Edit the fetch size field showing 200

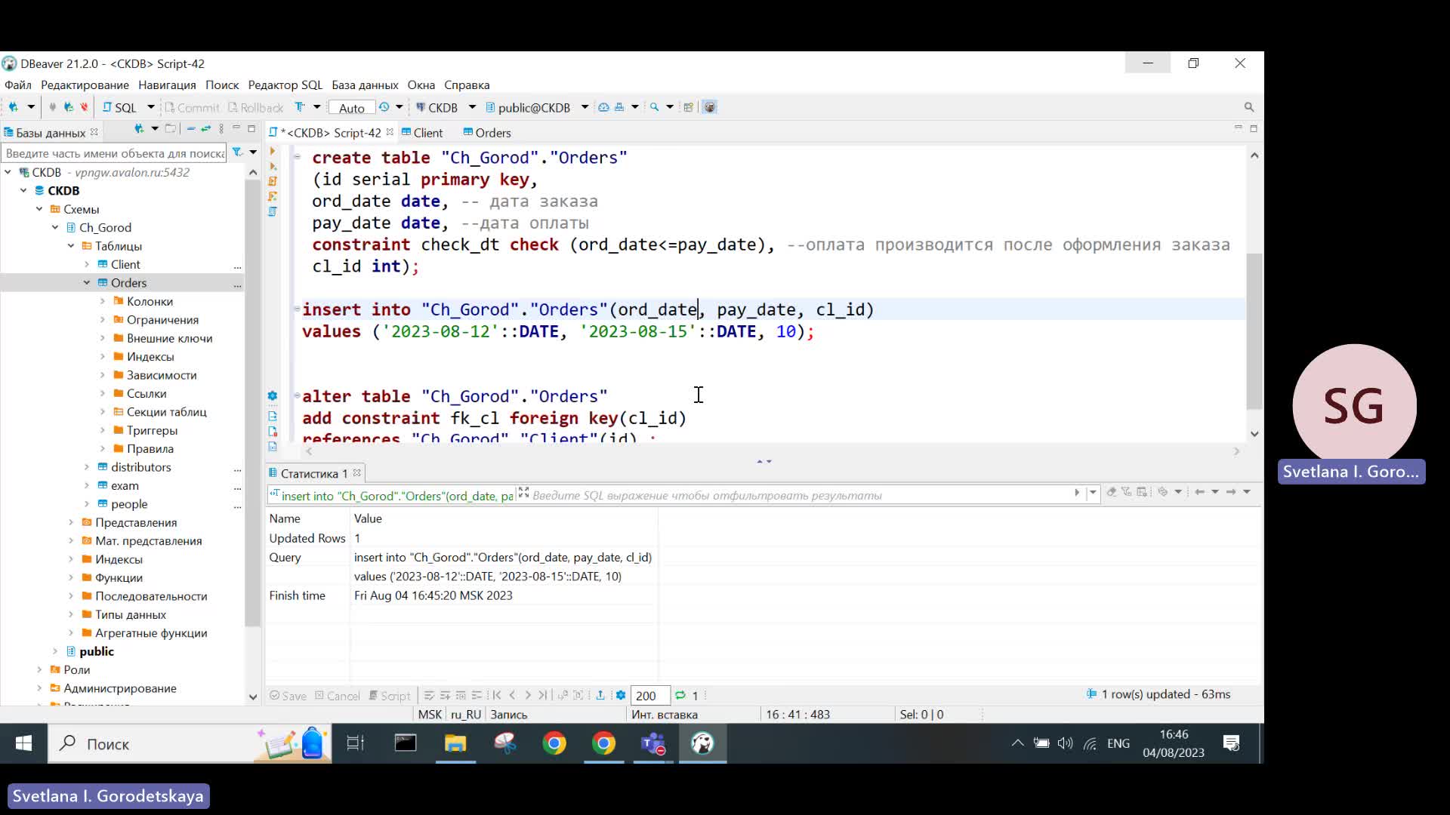click(x=649, y=696)
